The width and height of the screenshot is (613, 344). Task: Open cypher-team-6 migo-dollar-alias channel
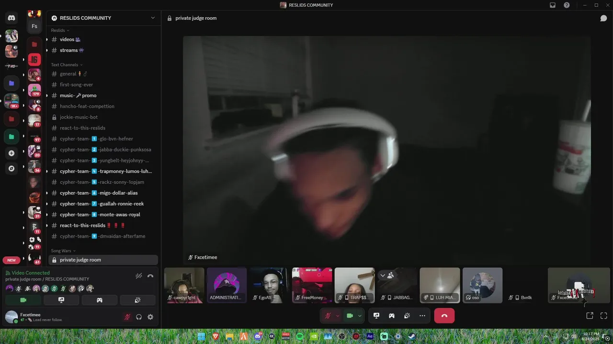click(x=103, y=193)
